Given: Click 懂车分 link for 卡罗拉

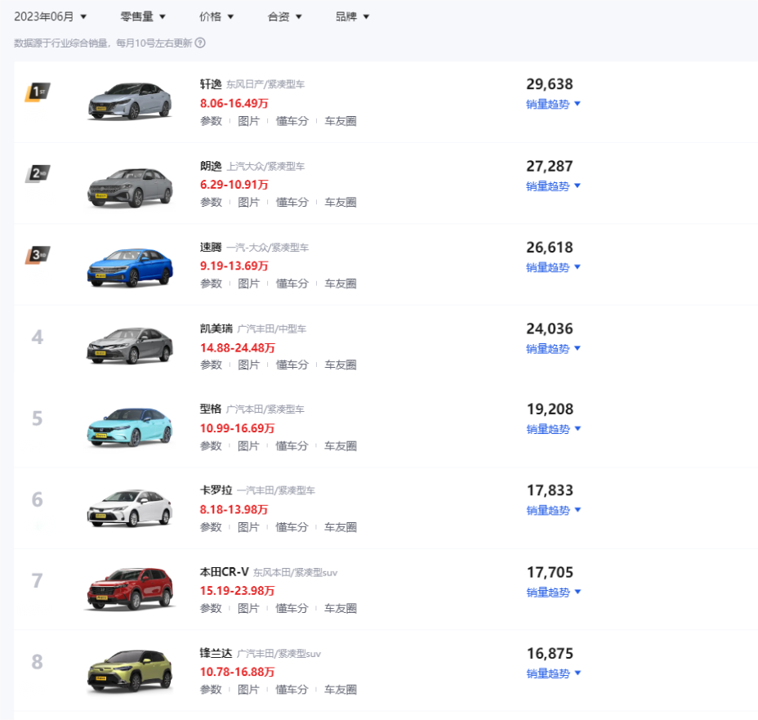Looking at the screenshot, I should pos(292,527).
